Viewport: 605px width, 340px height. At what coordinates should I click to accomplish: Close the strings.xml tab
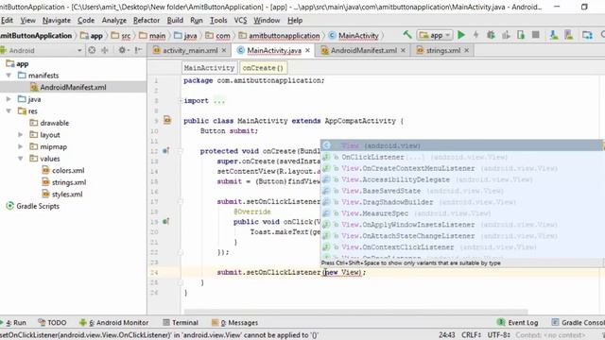pyautogui.click(x=466, y=50)
